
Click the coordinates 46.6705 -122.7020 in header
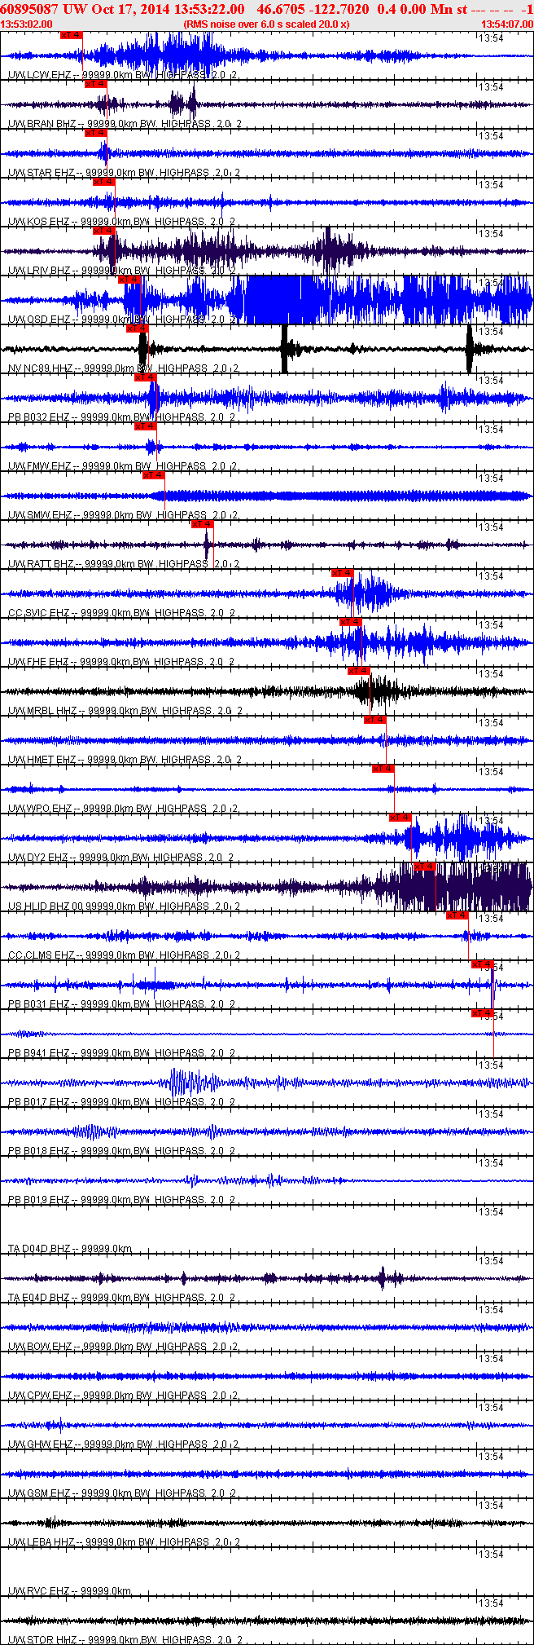(x=313, y=9)
